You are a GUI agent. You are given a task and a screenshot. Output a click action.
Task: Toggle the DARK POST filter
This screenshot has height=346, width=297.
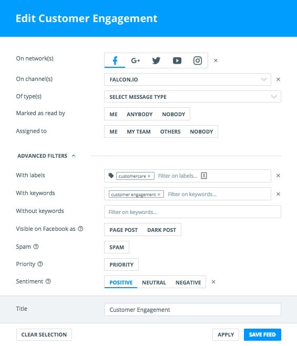coord(161,230)
